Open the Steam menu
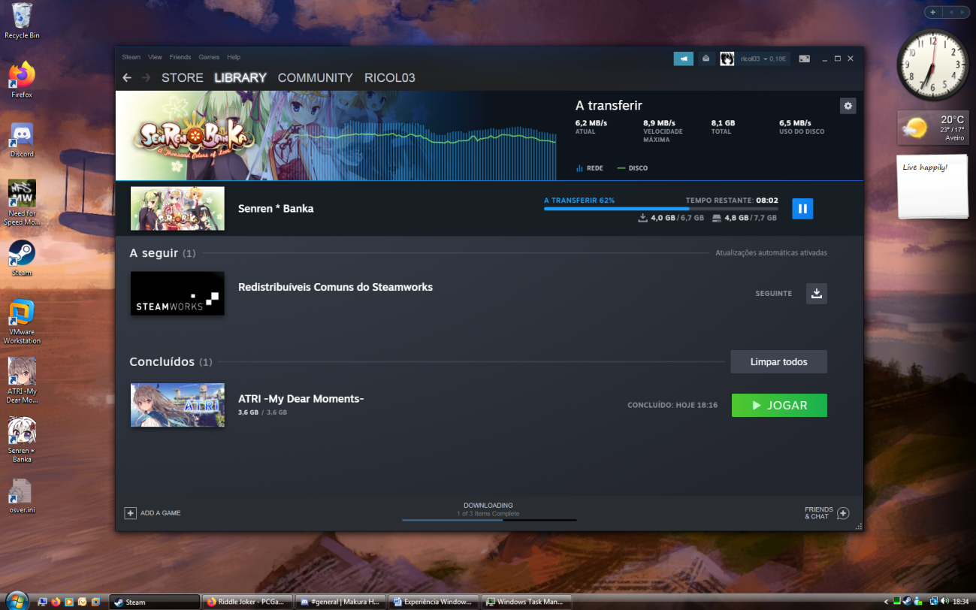976x610 pixels. point(131,57)
